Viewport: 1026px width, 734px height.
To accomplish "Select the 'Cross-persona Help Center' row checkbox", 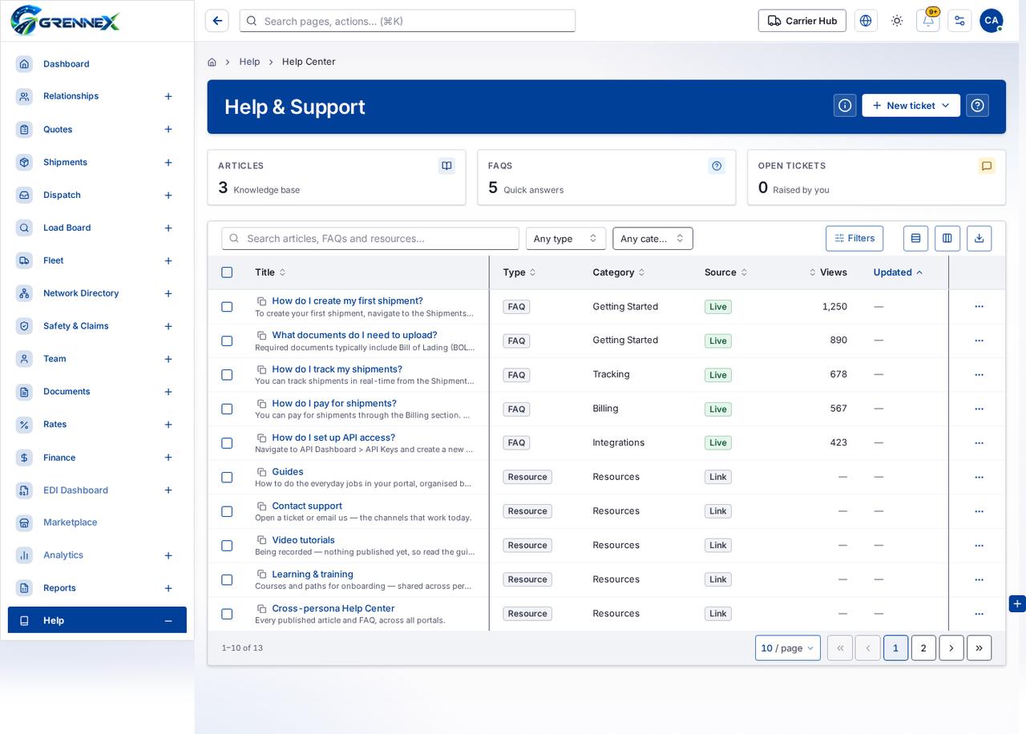I will pyautogui.click(x=227, y=614).
